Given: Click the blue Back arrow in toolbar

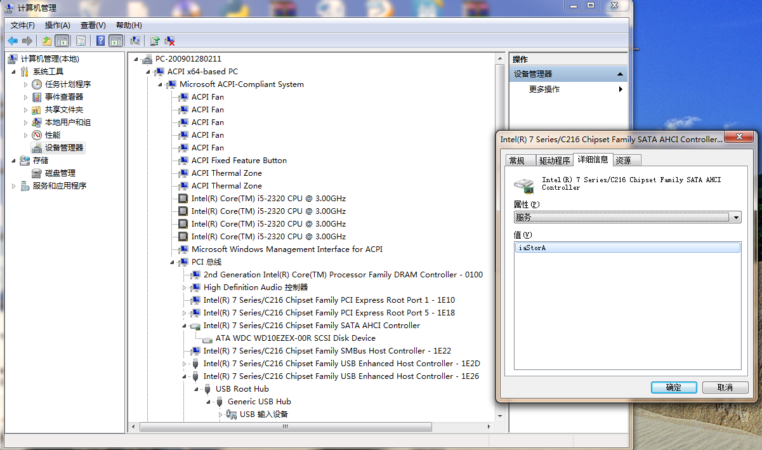Looking at the screenshot, I should pos(13,41).
